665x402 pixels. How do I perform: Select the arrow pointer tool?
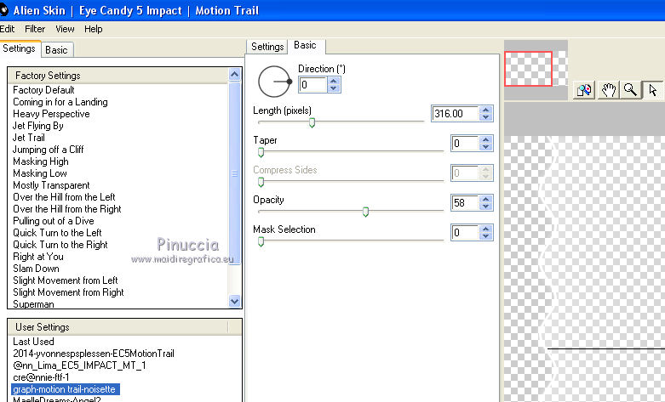tap(653, 90)
